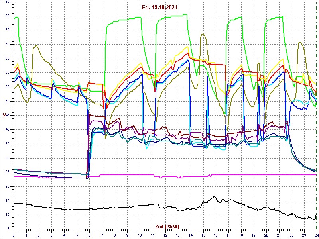
Task: Pick hour 21 on the time axis
Action: point(278,235)
